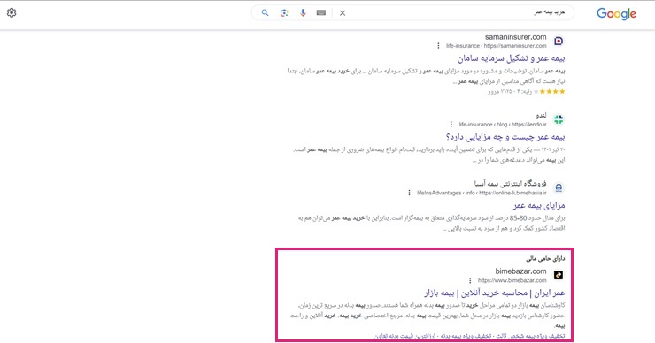
Task: Click the bimebazar.com site name
Action: tap(521, 271)
